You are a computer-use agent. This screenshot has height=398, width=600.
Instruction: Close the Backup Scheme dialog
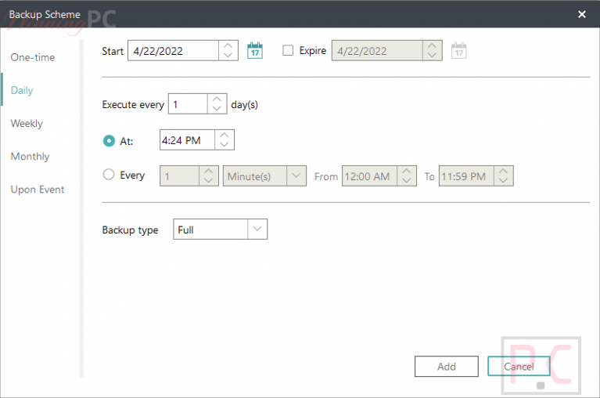coord(582,14)
